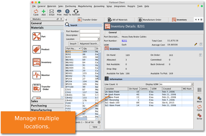Select the General details tab

pos(113,32)
